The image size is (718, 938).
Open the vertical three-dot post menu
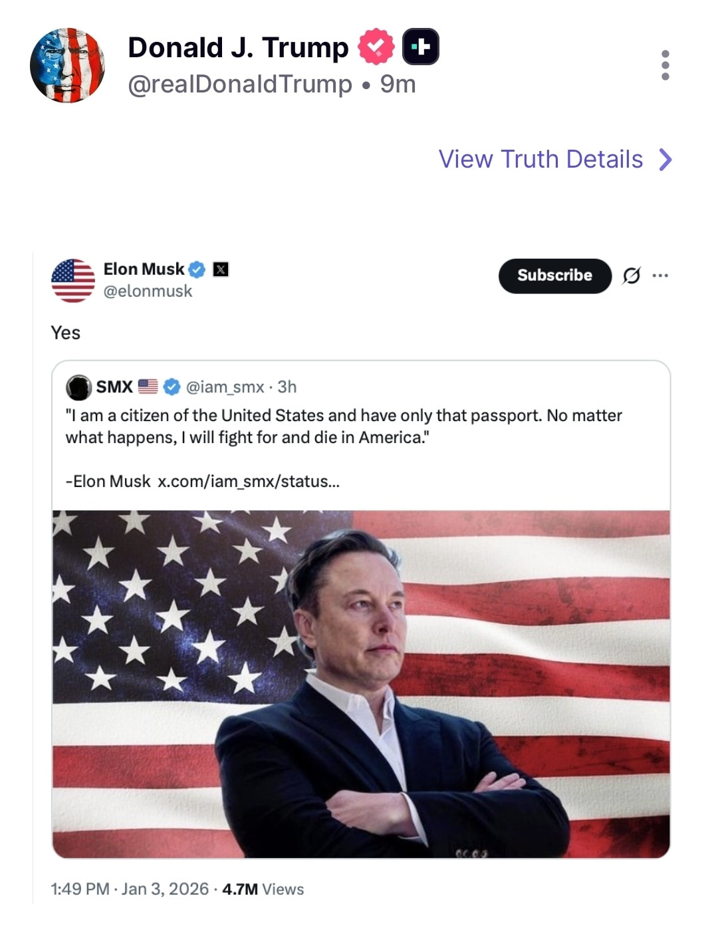[665, 65]
